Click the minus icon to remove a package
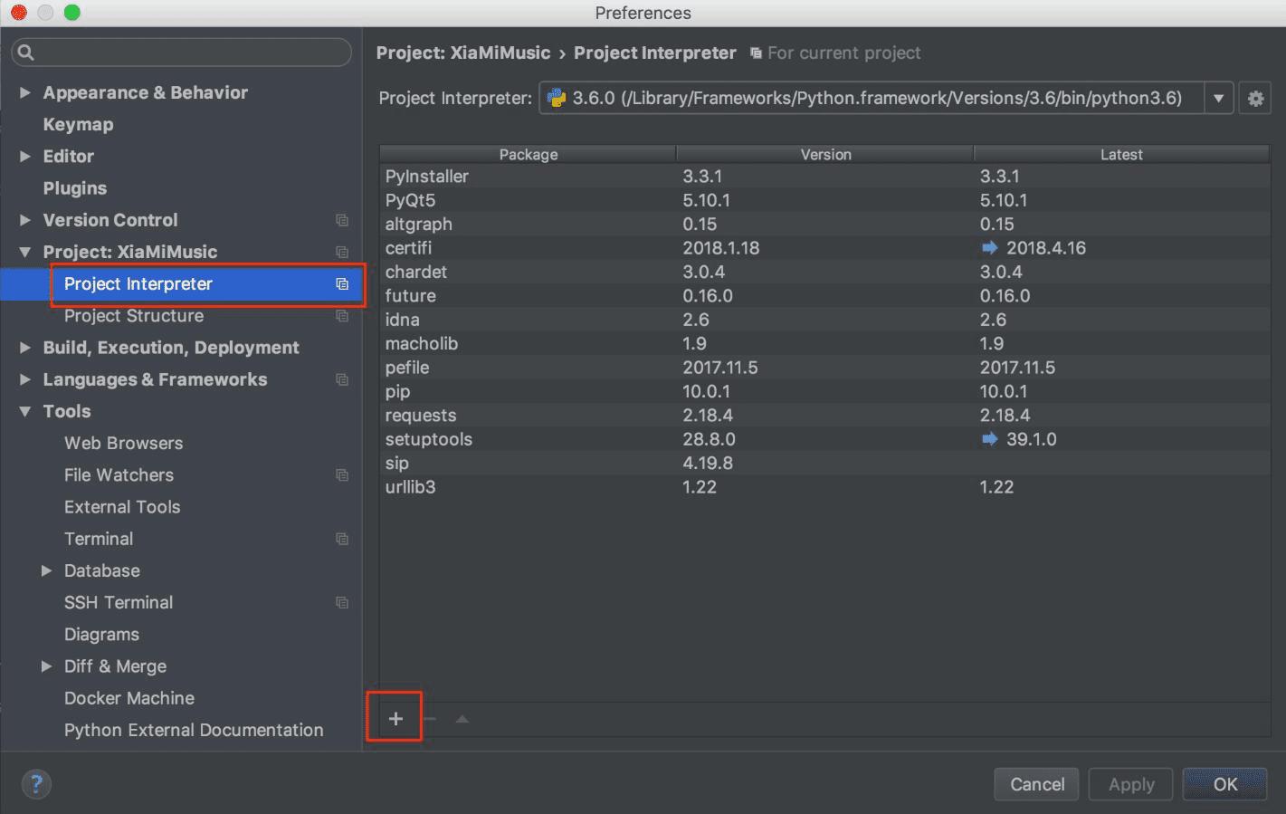 tap(428, 717)
